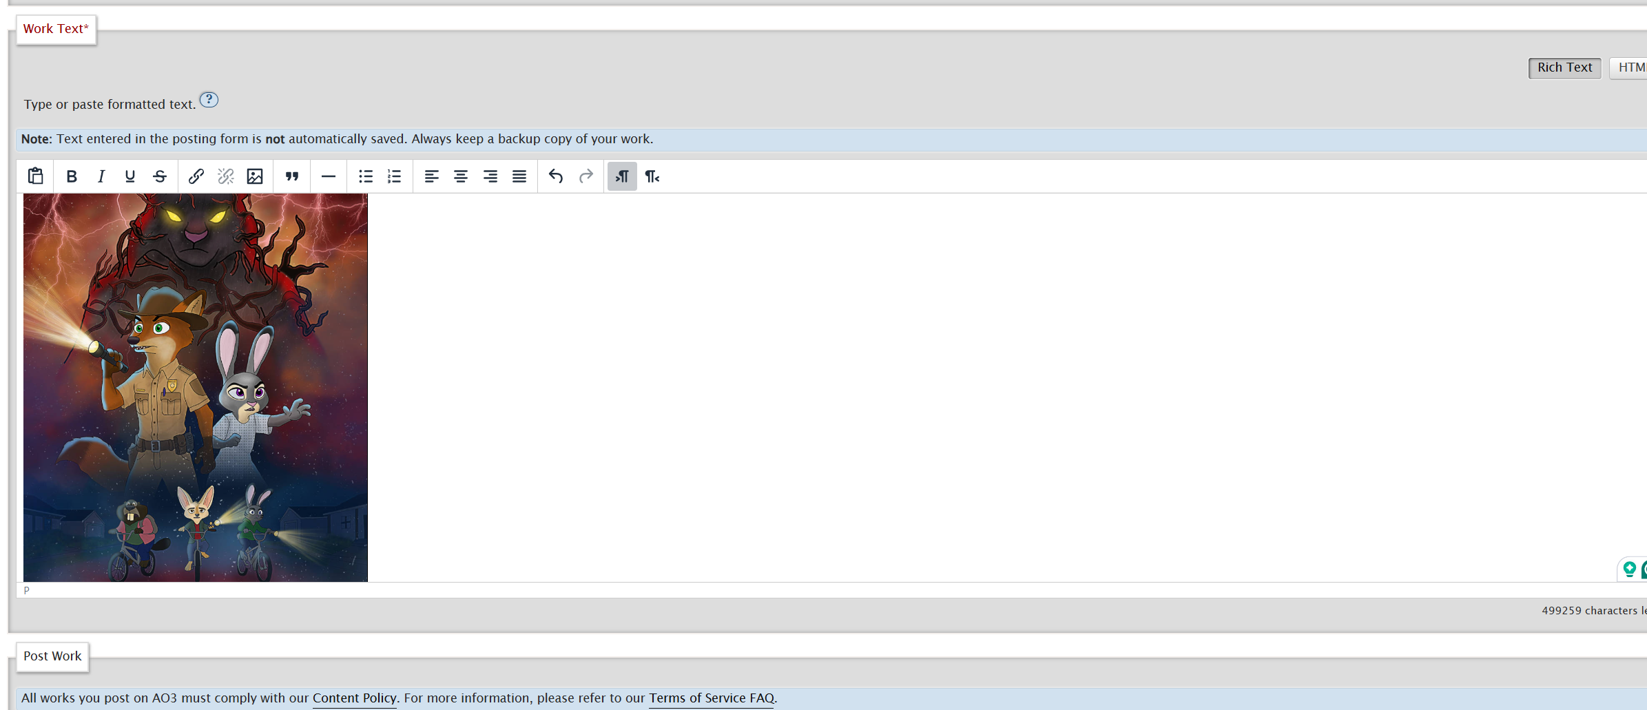The image size is (1647, 710).
Task: Switch to right-to-left text direction
Action: click(x=652, y=176)
